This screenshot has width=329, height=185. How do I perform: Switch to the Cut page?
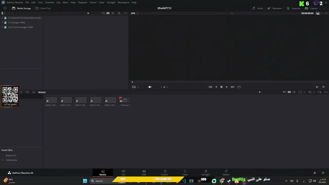click(123, 173)
